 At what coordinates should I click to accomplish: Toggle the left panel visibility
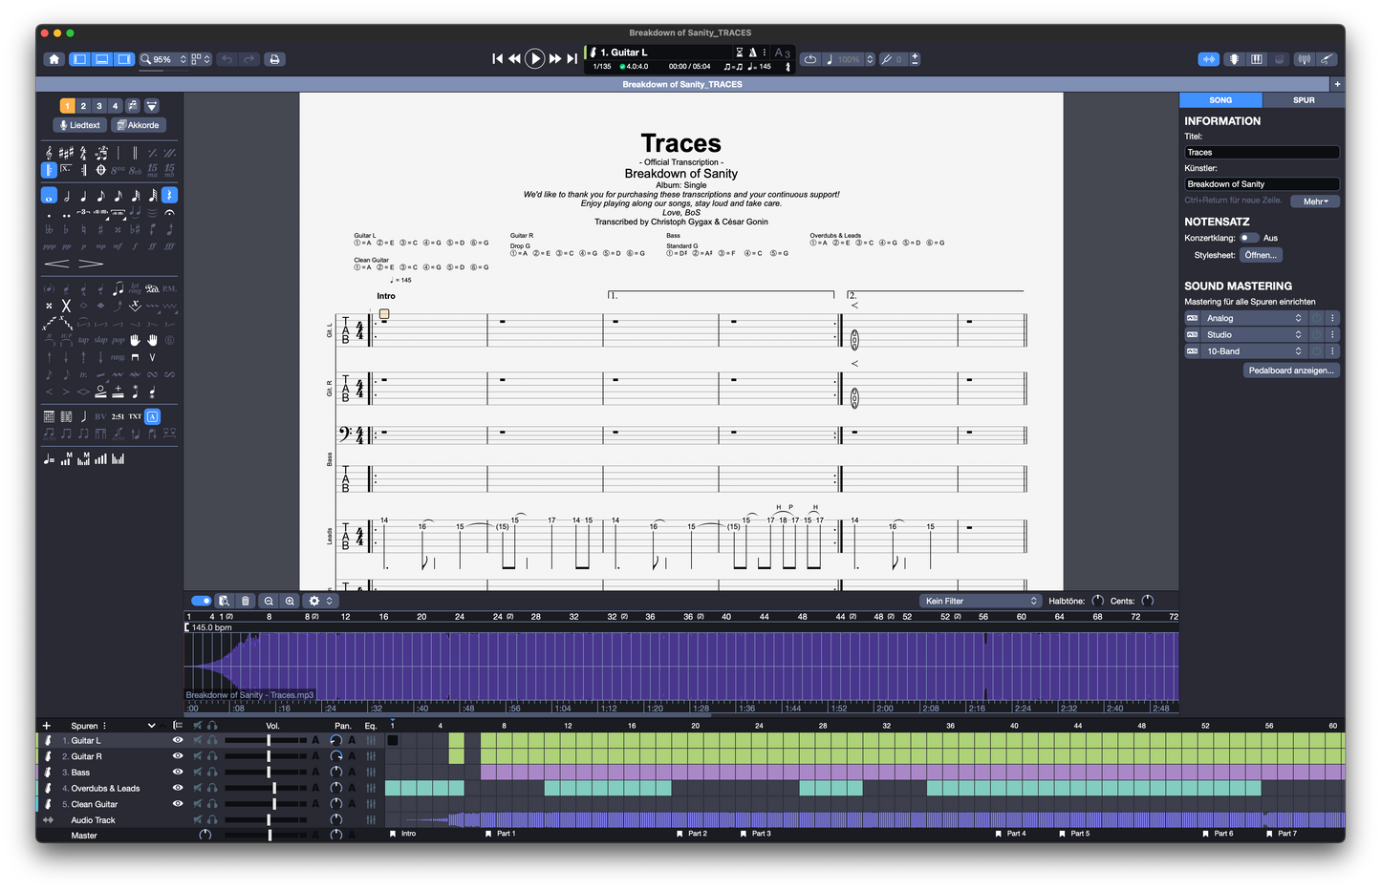[x=79, y=59]
